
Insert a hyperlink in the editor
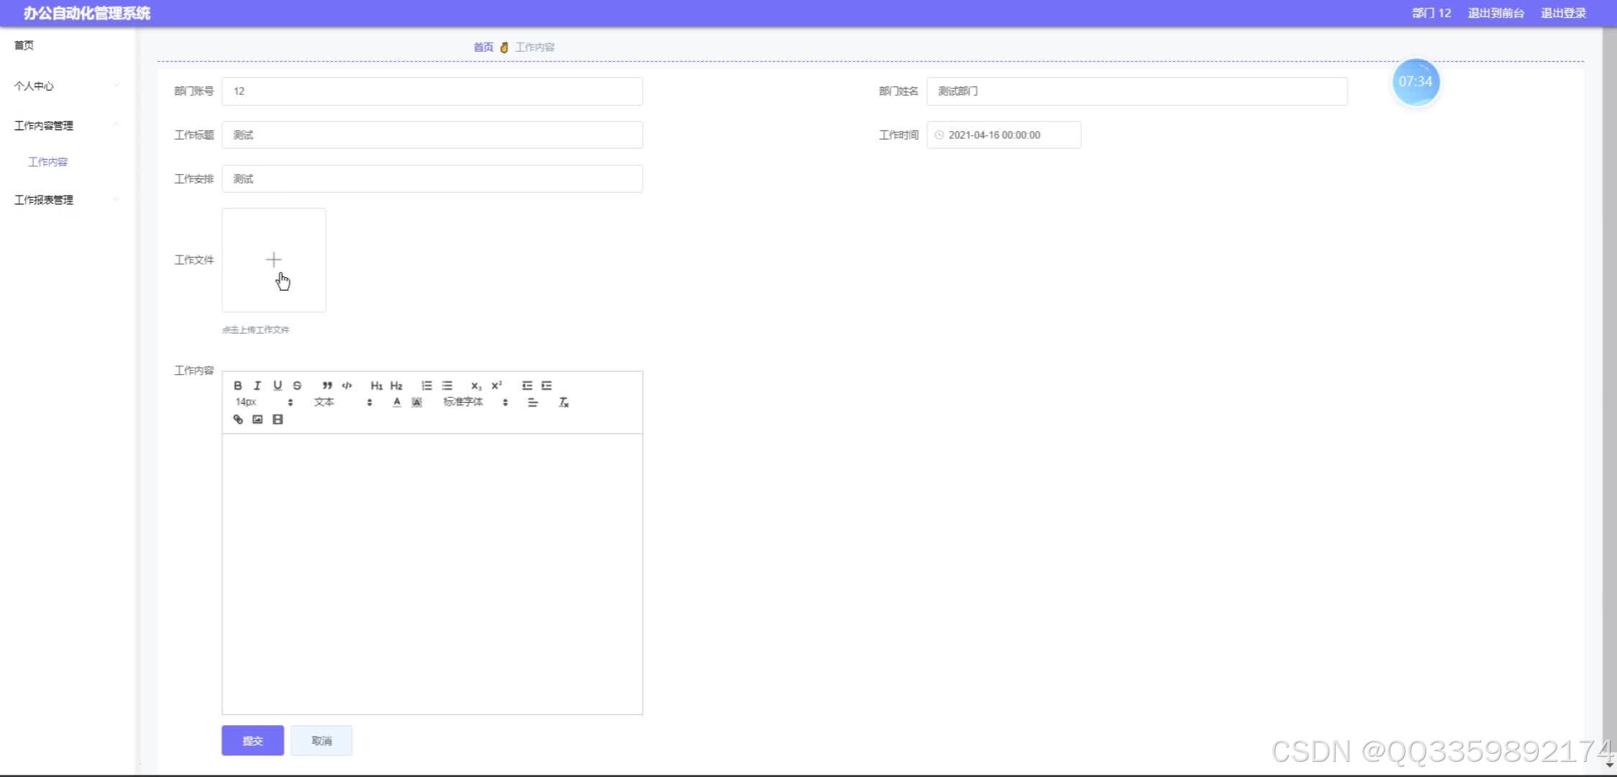click(238, 419)
